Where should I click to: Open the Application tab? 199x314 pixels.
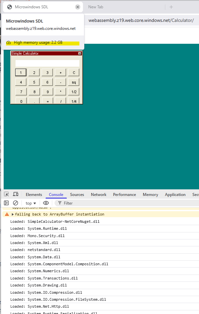(175, 195)
